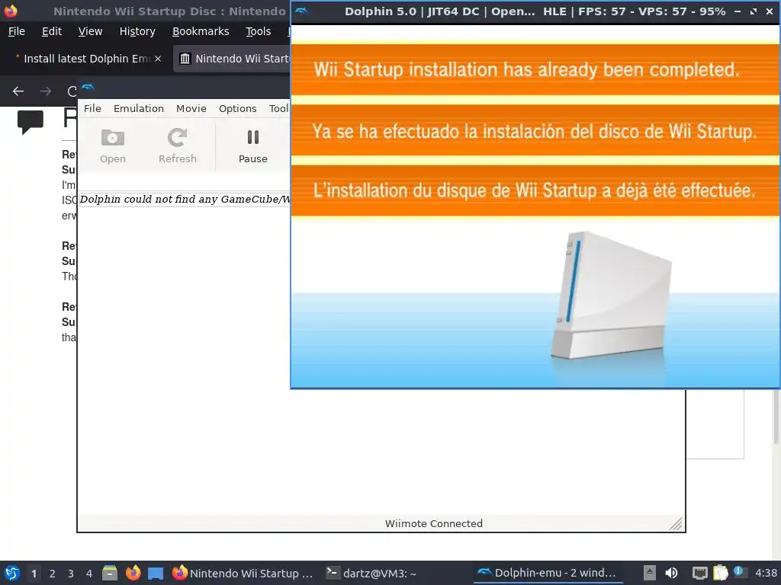
Task: Launch Firefox from the taskbar quick launch
Action: (x=133, y=573)
